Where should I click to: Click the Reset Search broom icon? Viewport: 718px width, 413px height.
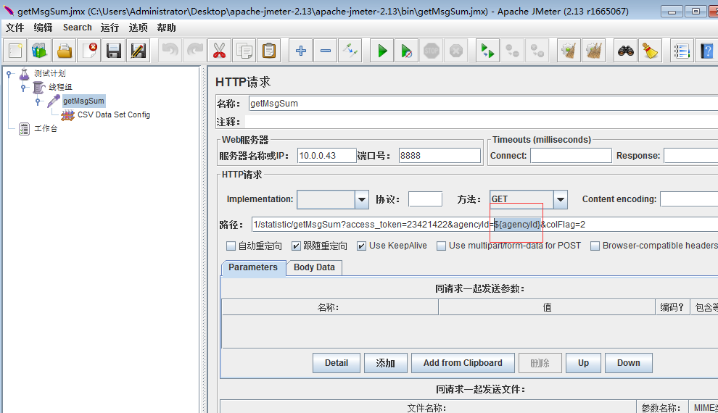click(x=651, y=50)
